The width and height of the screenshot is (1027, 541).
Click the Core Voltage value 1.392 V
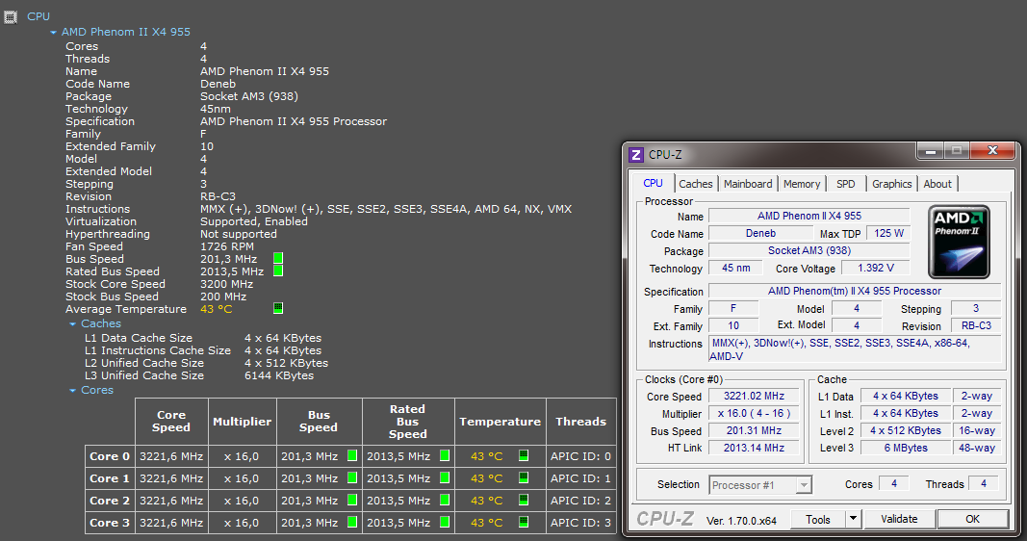[876, 268]
